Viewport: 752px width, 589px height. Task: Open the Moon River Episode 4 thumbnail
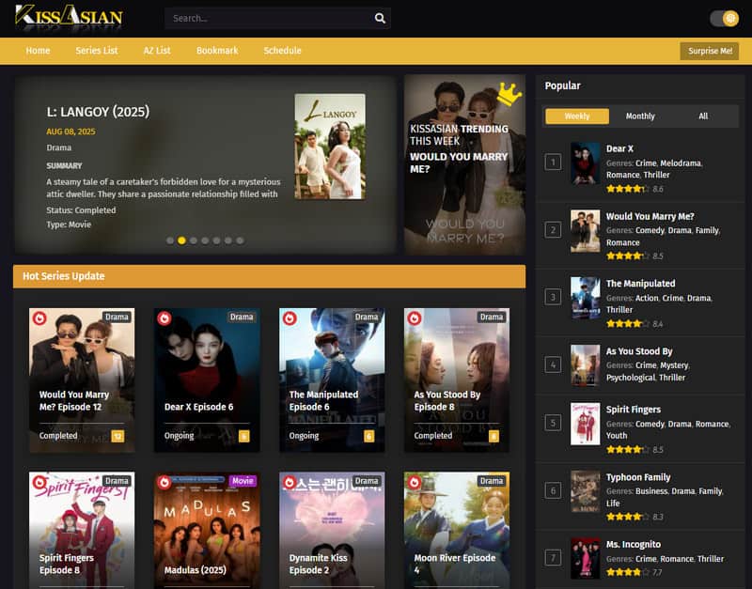point(457,526)
